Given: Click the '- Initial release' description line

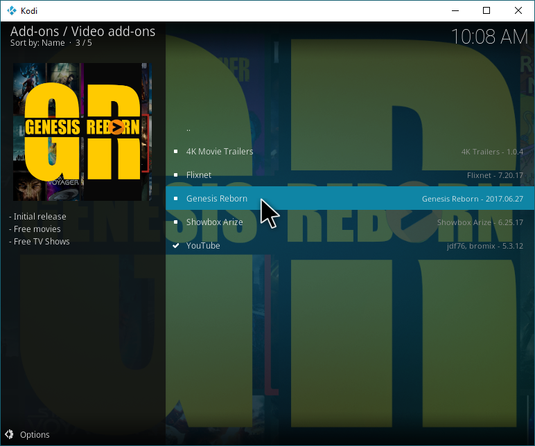Looking at the screenshot, I should click(37, 217).
